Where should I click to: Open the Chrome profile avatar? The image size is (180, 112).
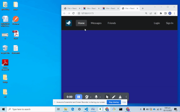pos(170,13)
